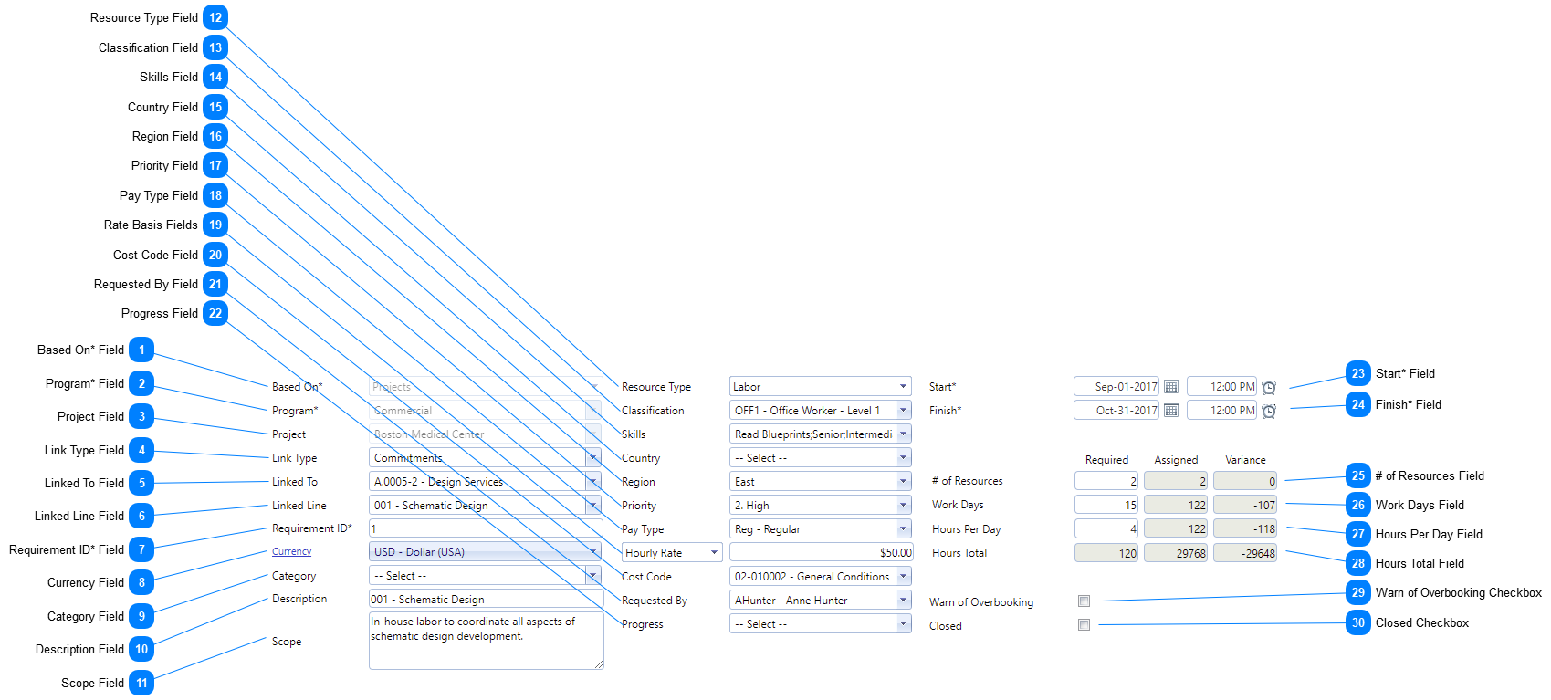Open the Hourly Rate basis dropdown
1551x700 pixels.
click(x=672, y=552)
